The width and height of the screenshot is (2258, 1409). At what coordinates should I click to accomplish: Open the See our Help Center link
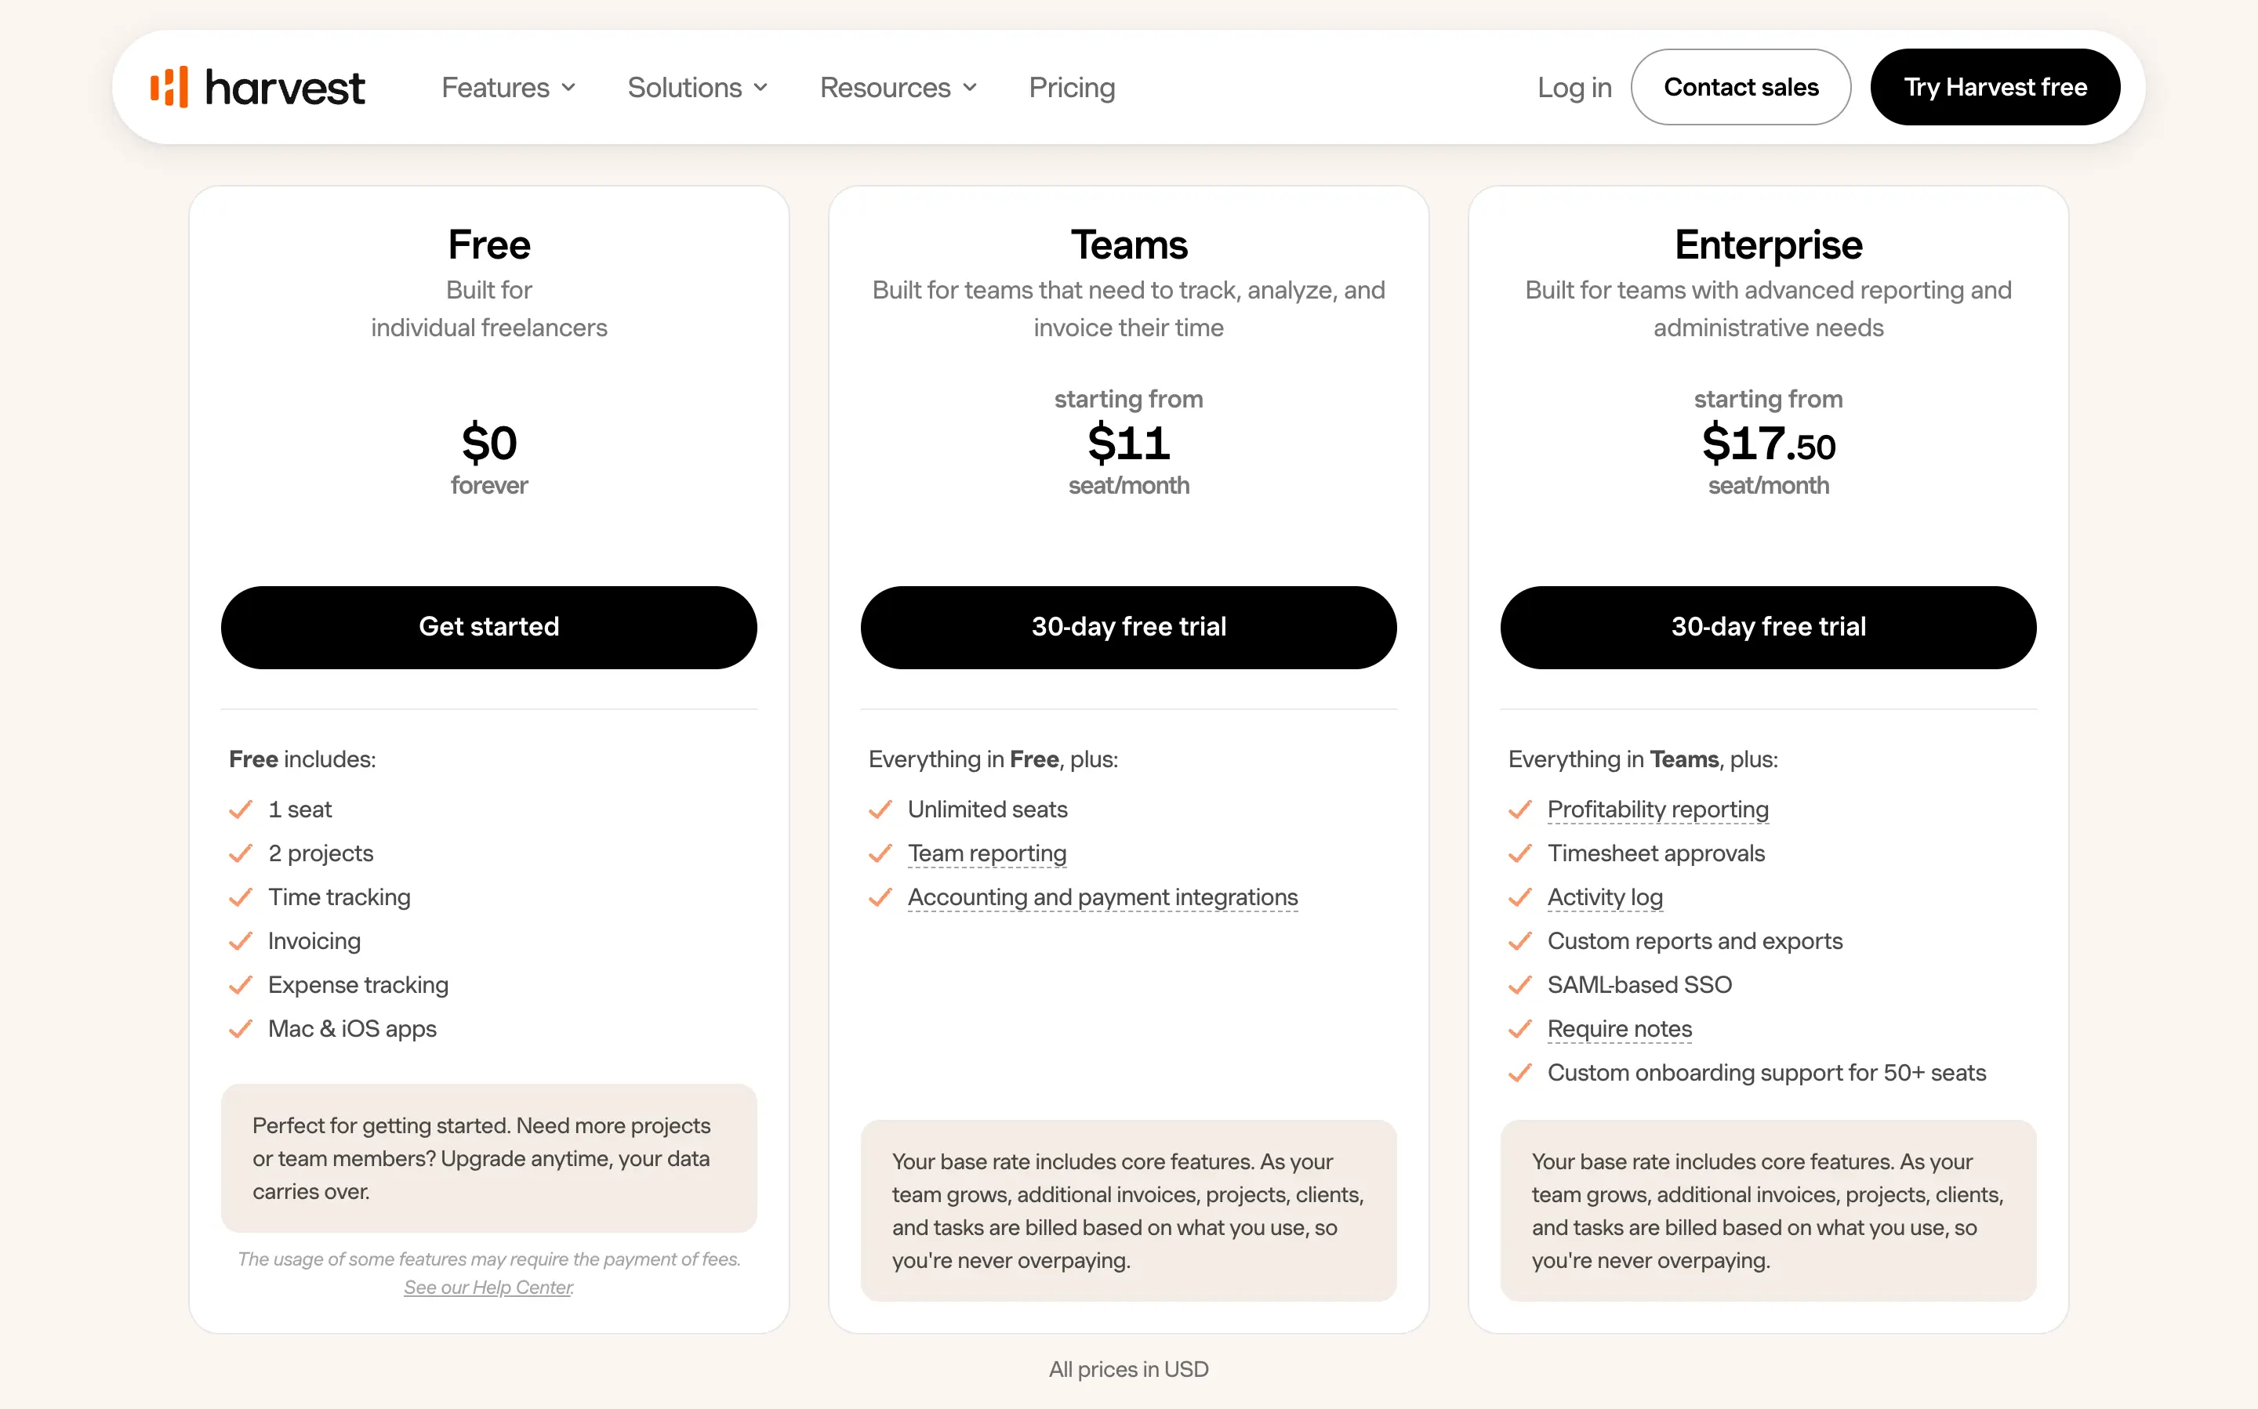pos(488,1287)
